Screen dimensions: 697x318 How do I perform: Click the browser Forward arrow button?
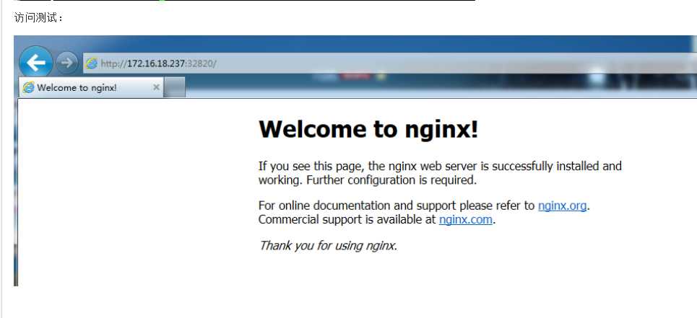pyautogui.click(x=66, y=63)
